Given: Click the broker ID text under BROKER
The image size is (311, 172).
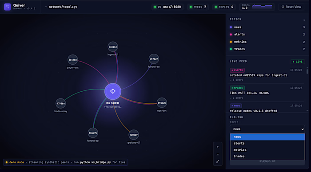Looking at the screenshot, I should (x=113, y=107).
